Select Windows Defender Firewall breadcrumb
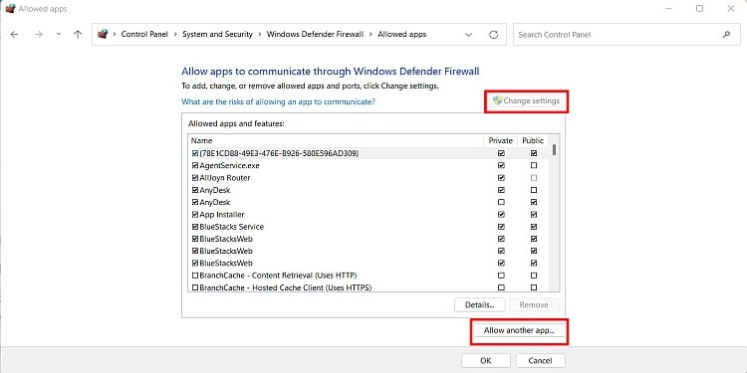The height and width of the screenshot is (373, 747). 315,34
